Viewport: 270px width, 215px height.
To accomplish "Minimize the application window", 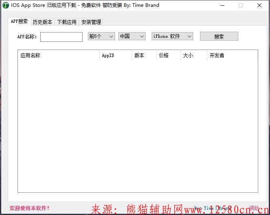I will [x=222, y=5].
